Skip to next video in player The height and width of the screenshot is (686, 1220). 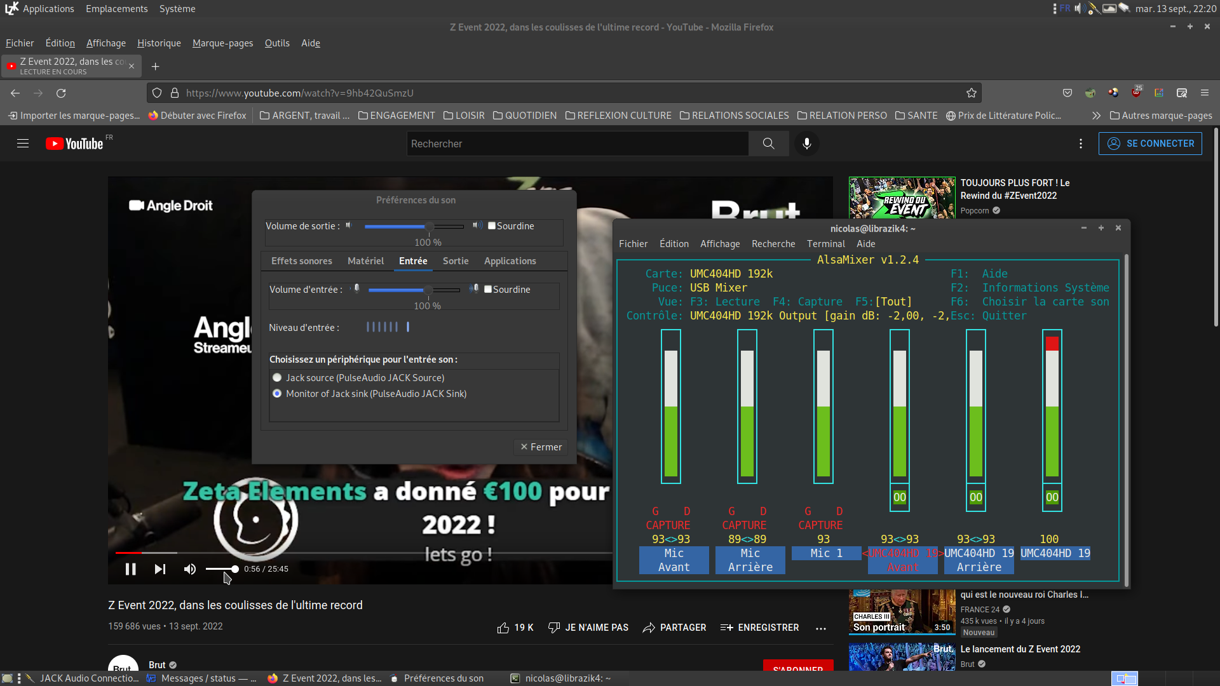coord(160,569)
